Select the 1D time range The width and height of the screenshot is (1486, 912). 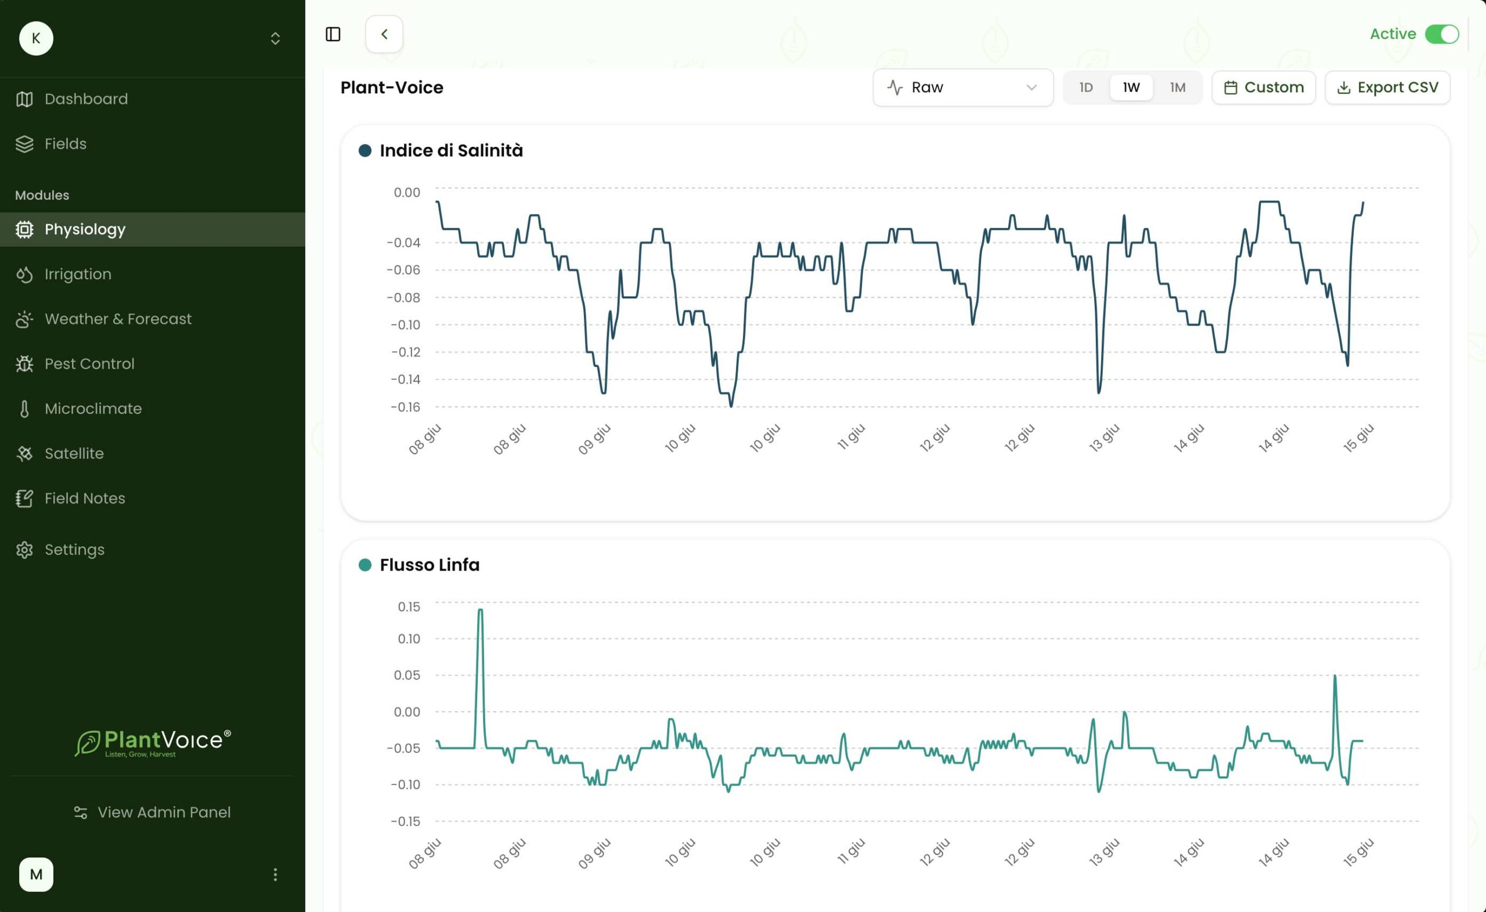click(1086, 88)
